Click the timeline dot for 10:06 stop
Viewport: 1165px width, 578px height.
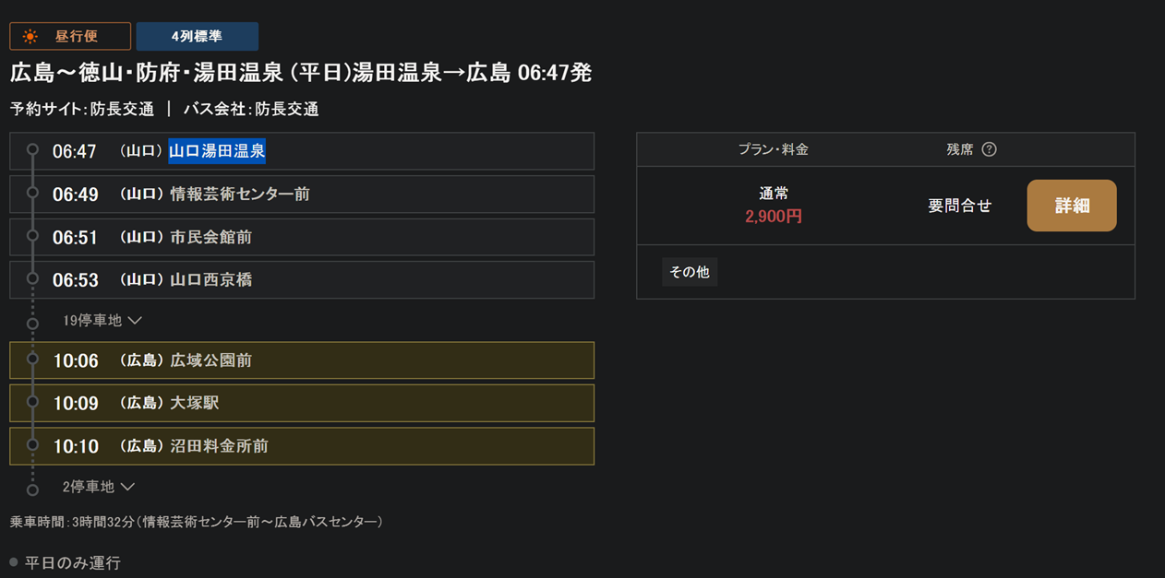click(x=32, y=359)
